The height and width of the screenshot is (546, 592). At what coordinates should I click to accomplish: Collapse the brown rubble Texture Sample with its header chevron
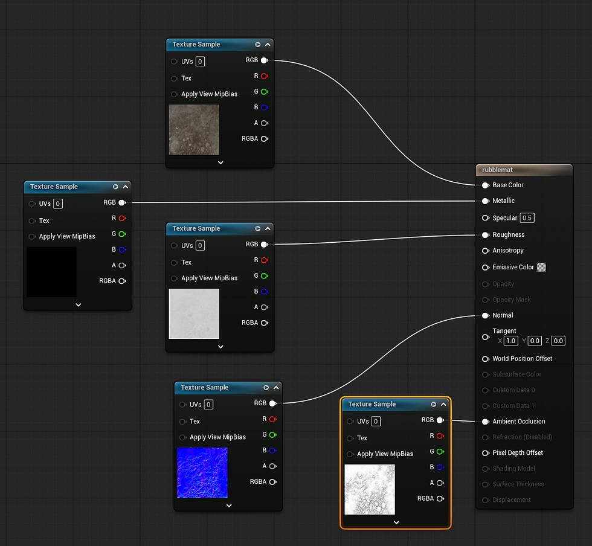[x=268, y=45]
